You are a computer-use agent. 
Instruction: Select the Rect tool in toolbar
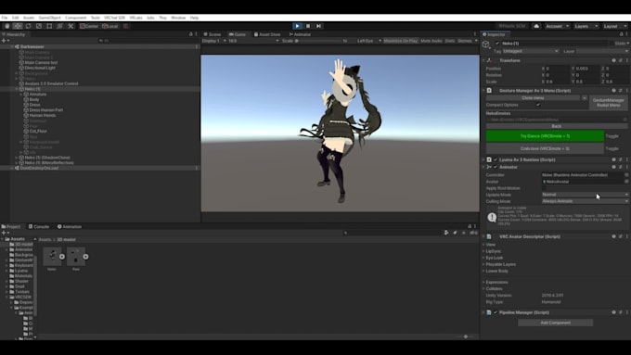(49, 26)
